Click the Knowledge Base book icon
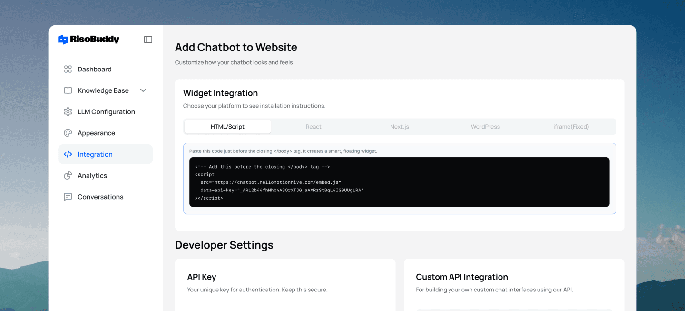The height and width of the screenshot is (311, 685). pos(68,90)
